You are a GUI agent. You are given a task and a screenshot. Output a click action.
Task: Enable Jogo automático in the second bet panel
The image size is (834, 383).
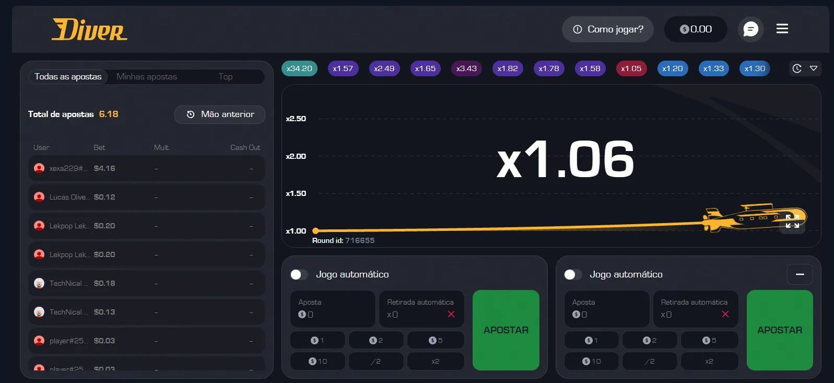tap(572, 274)
